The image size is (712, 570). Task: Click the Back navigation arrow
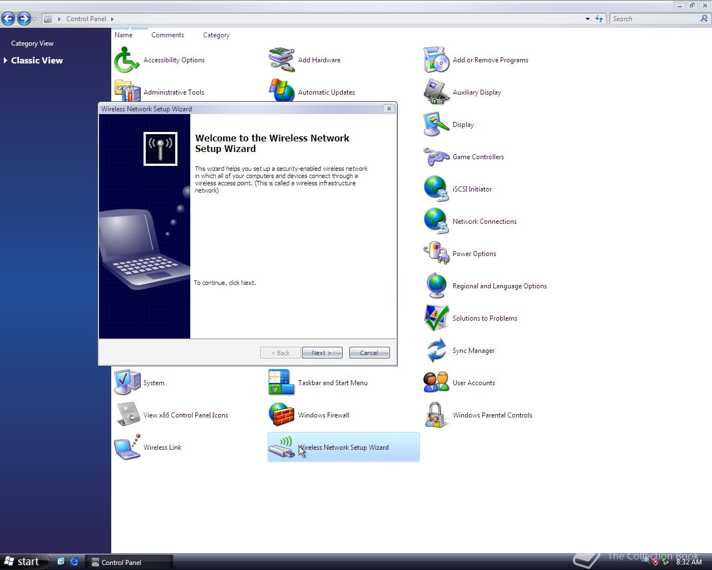8,18
